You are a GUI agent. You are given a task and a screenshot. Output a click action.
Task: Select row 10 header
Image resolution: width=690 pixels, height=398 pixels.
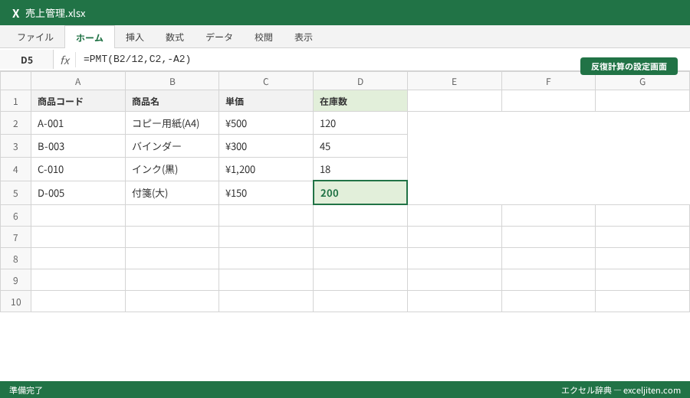[x=15, y=302]
